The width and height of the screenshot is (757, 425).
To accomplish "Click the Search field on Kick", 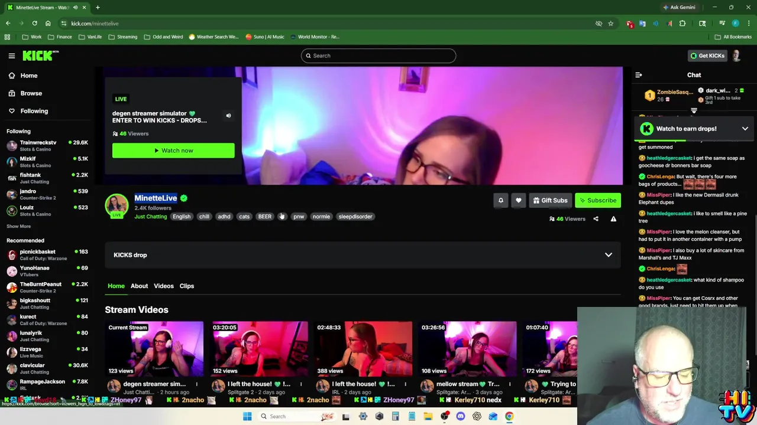I will tap(378, 55).
